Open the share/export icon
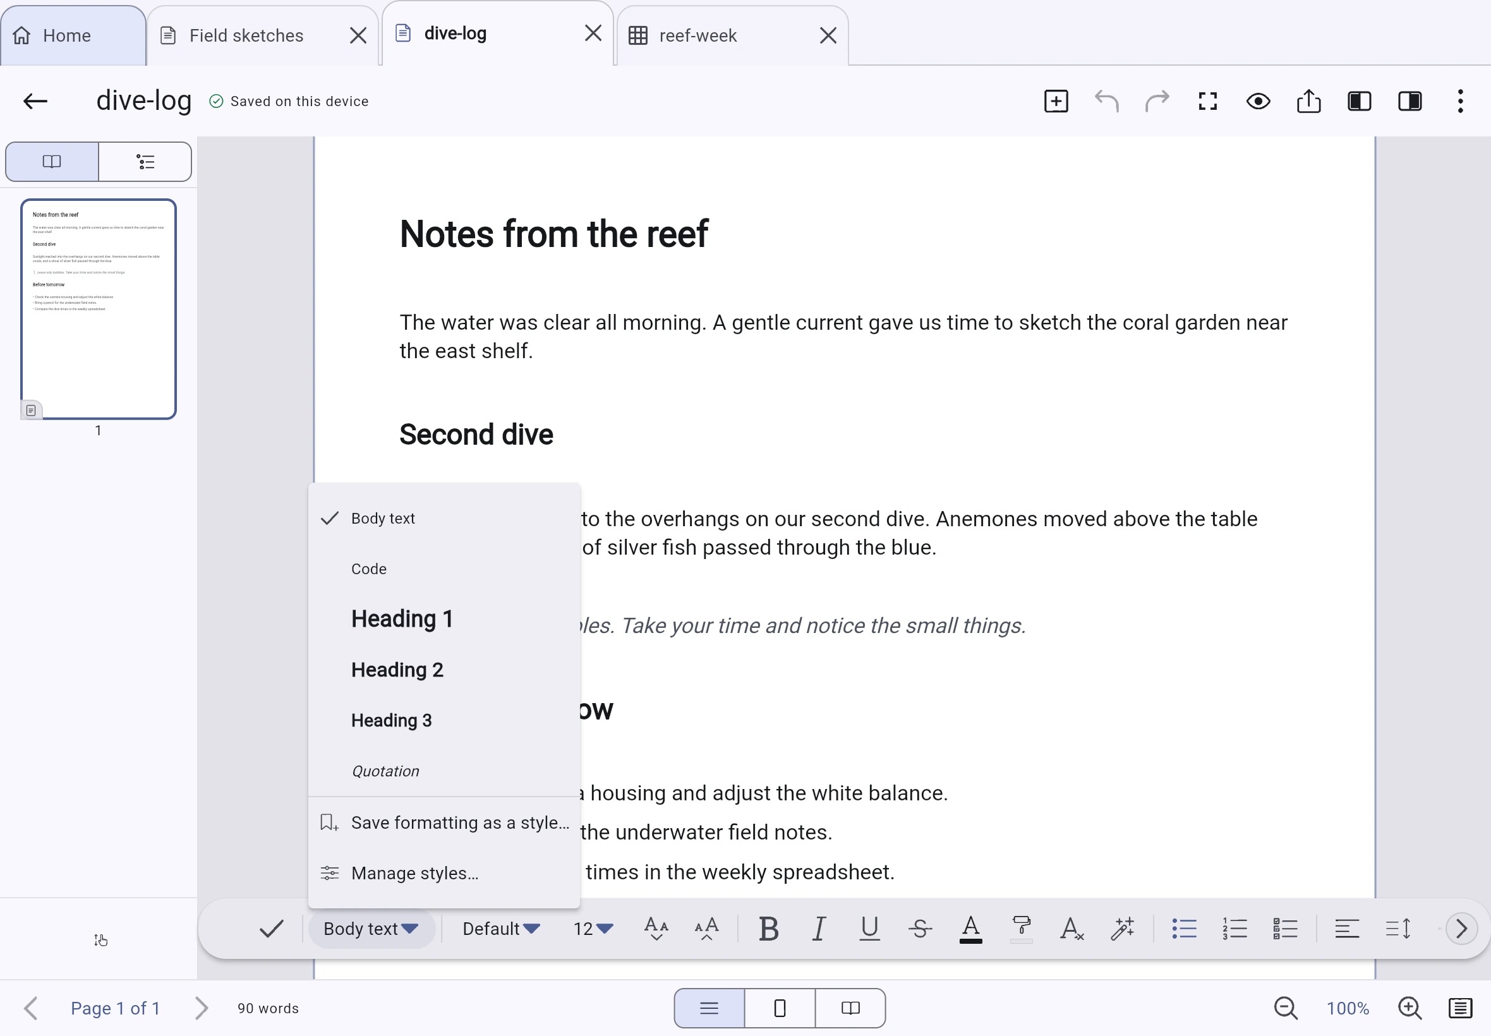 [x=1308, y=101]
